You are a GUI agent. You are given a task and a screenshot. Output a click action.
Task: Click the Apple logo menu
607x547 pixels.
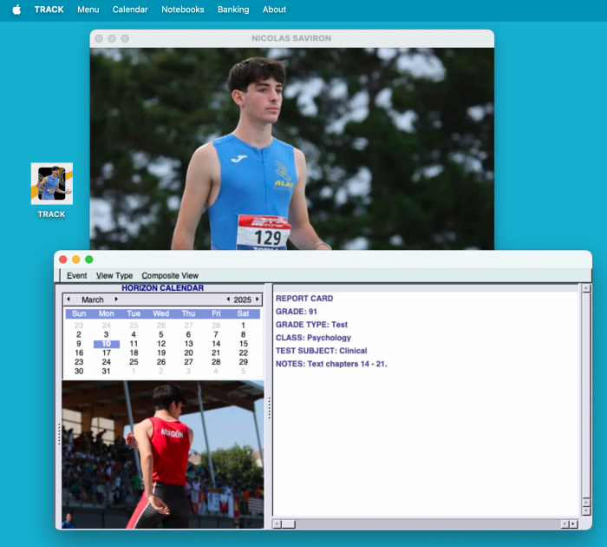(x=16, y=10)
